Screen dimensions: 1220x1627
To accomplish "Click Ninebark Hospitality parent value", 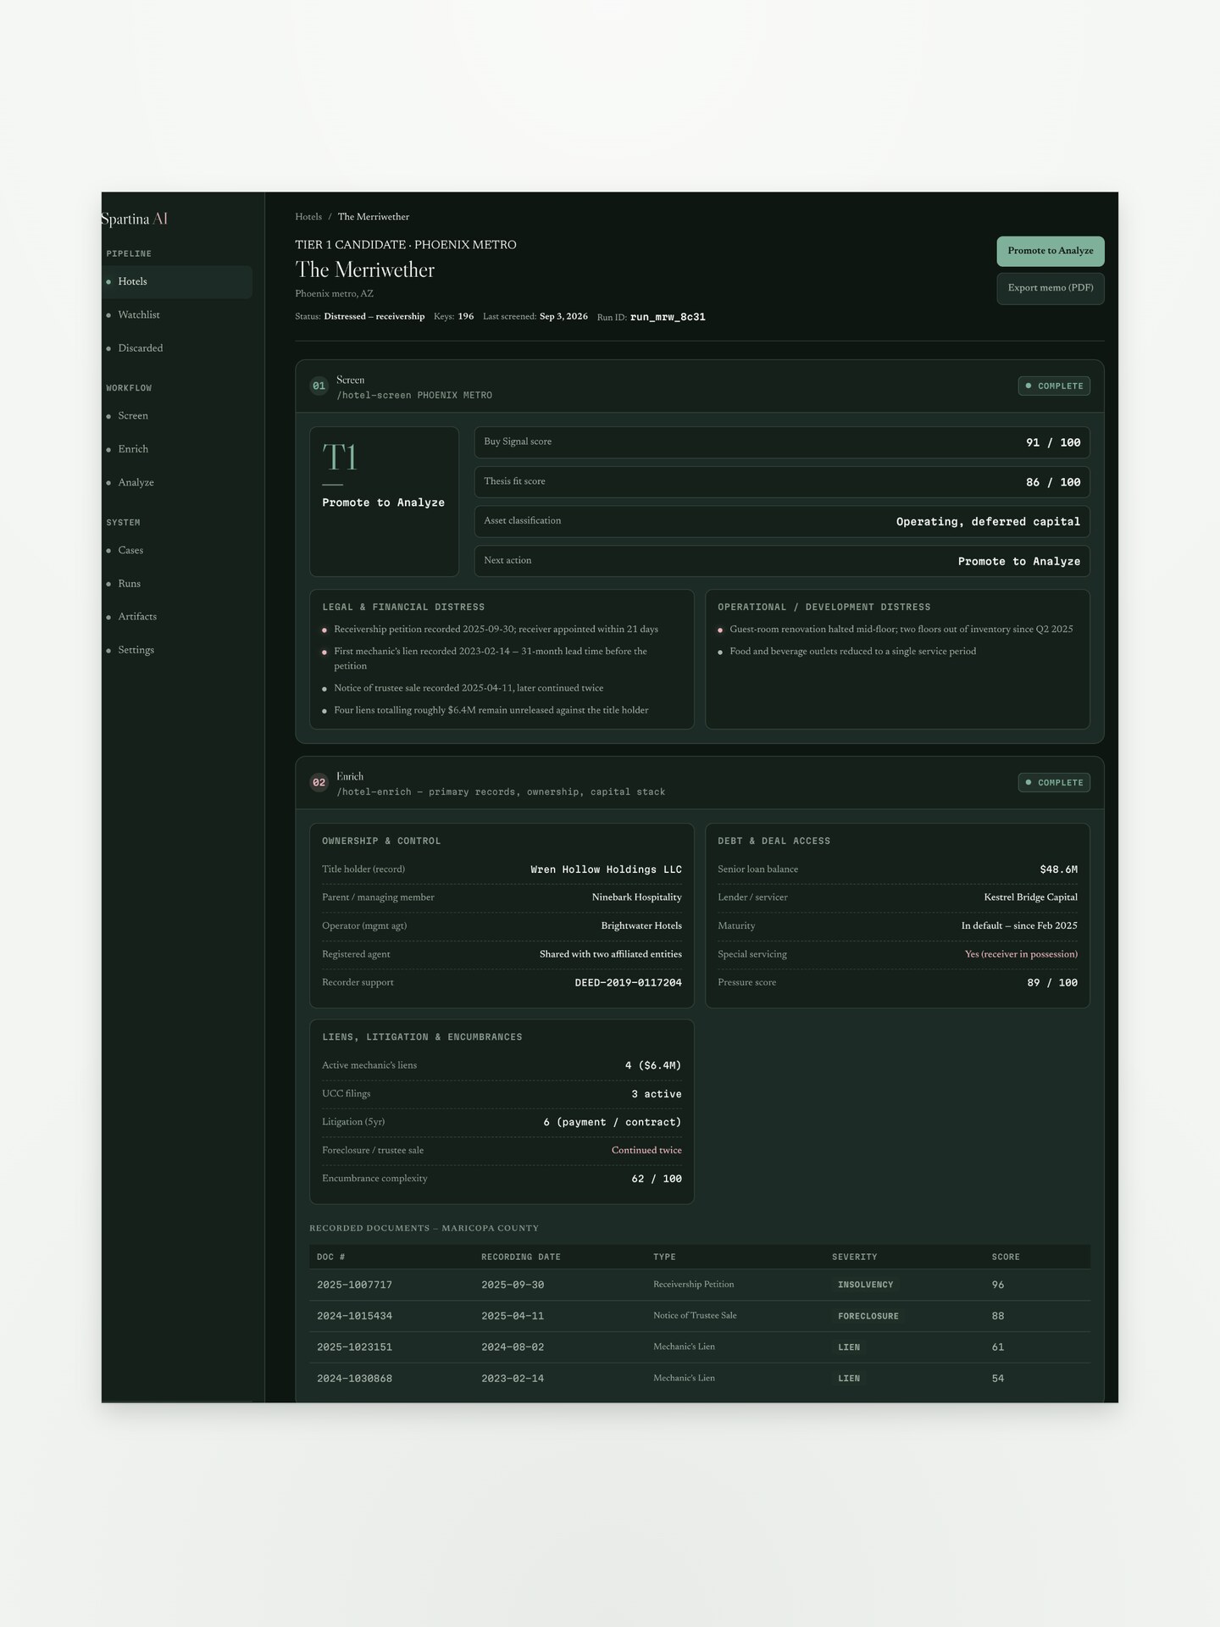I will pyautogui.click(x=636, y=897).
